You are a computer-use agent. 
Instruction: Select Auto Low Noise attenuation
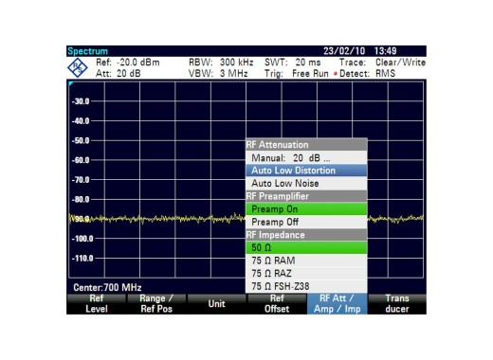click(306, 184)
